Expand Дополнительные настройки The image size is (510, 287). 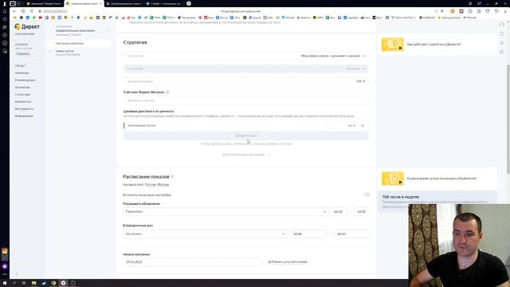coord(246,155)
